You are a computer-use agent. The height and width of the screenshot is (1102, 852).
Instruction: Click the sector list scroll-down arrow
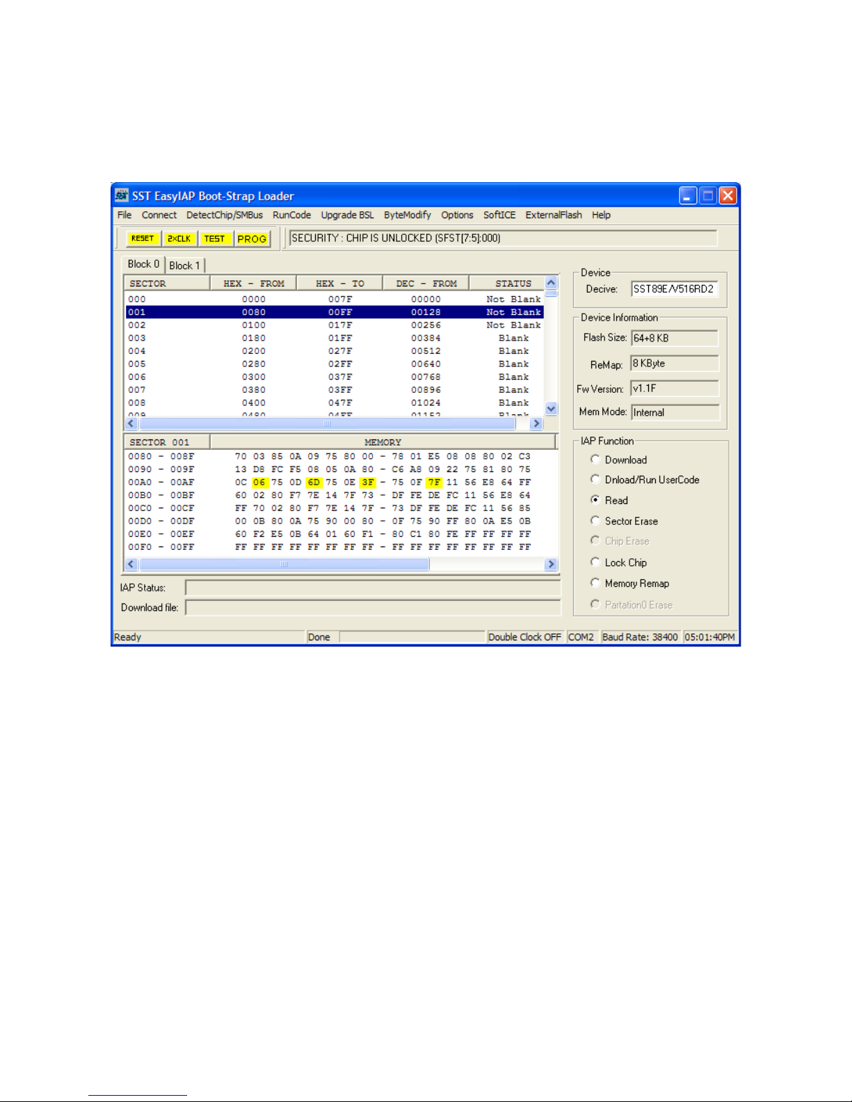point(551,409)
